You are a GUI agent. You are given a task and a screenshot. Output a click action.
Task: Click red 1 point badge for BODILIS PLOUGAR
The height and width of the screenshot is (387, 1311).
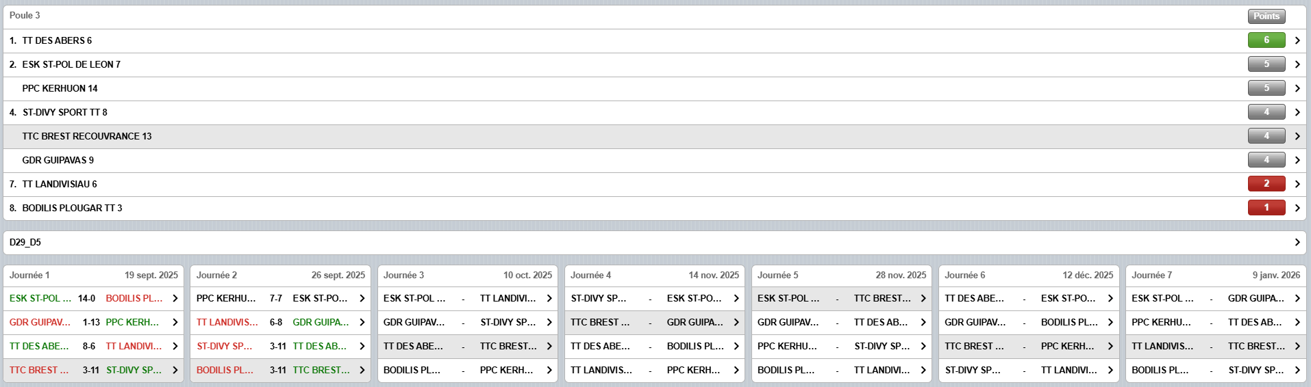point(1266,208)
